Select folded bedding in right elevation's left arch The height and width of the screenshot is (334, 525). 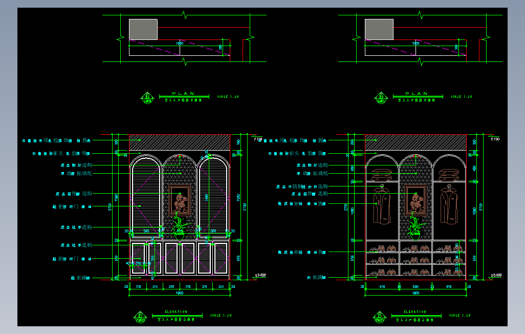[382, 175]
